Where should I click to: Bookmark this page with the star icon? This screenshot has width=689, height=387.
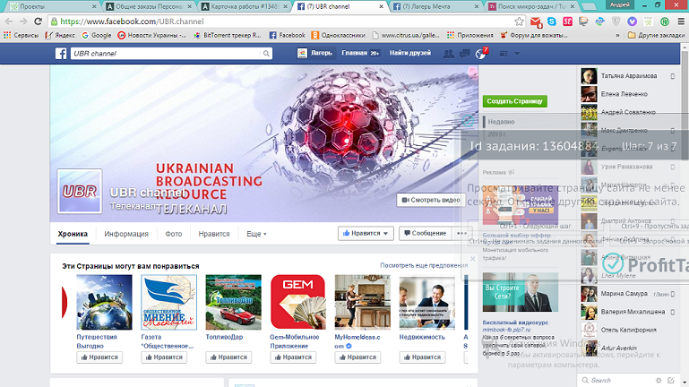(519, 21)
